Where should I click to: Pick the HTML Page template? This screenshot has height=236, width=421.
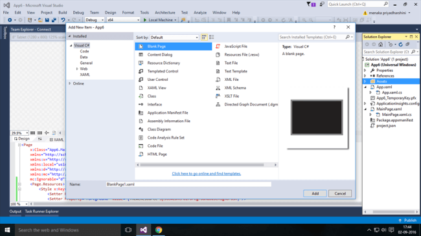pos(157,154)
